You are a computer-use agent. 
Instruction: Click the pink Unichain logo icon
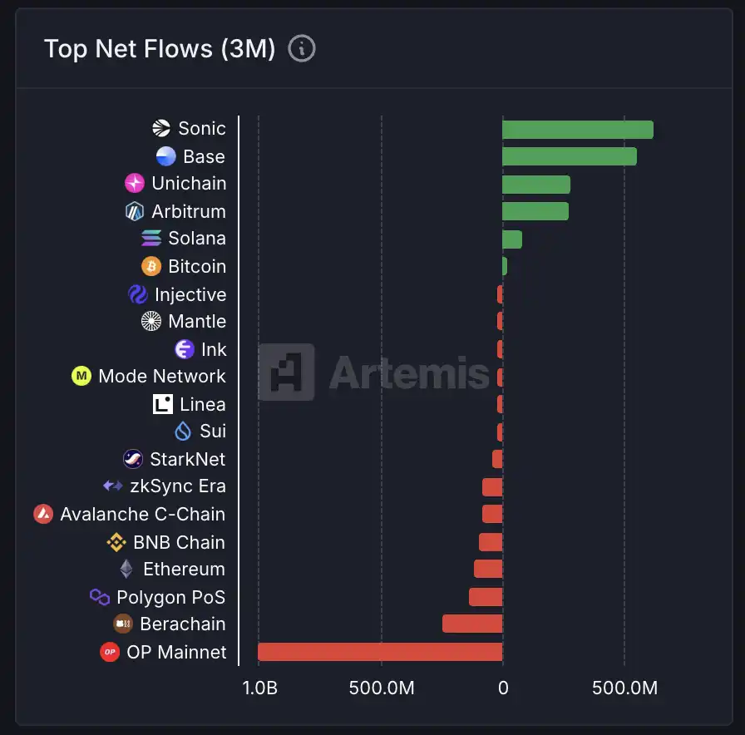(135, 183)
